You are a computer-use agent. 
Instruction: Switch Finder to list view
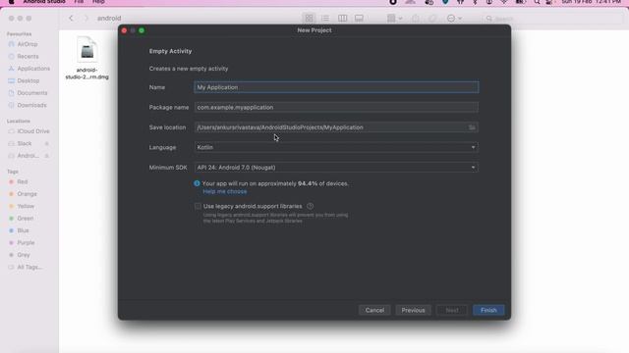click(325, 19)
